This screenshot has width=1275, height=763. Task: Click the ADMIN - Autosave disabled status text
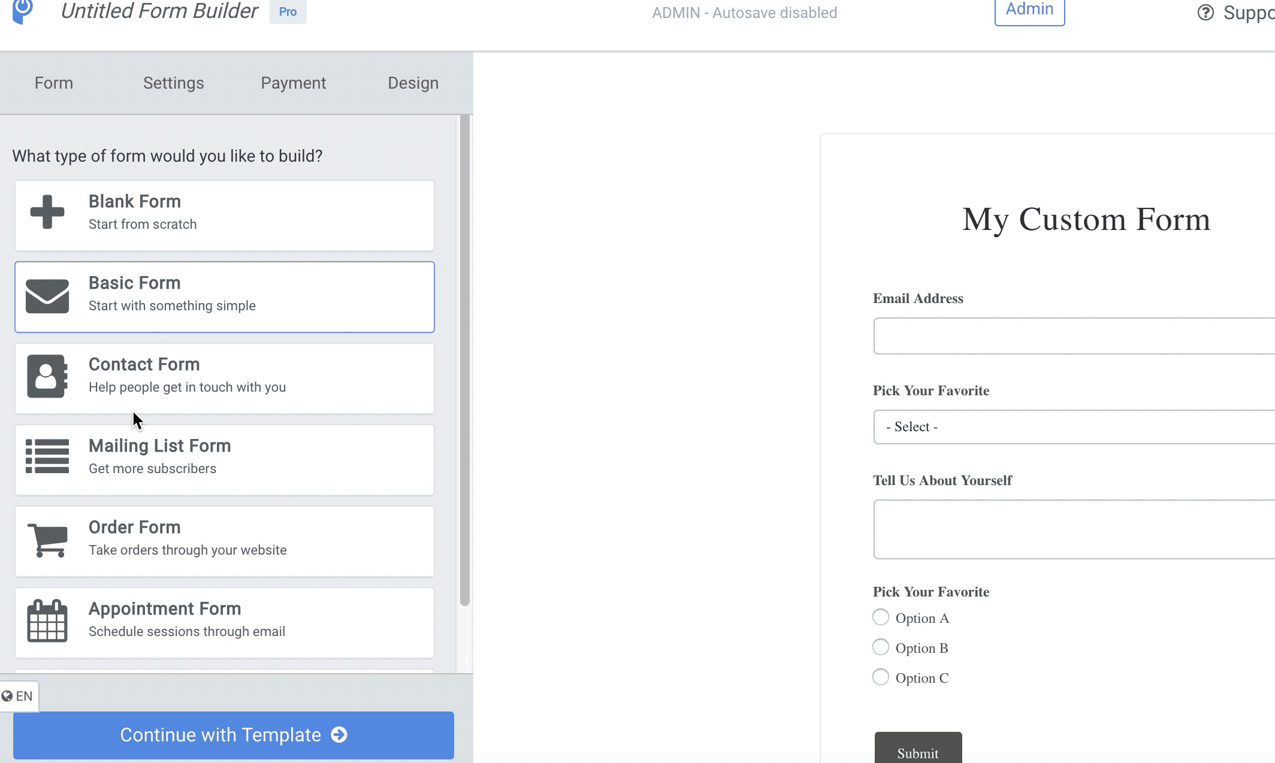click(x=745, y=13)
